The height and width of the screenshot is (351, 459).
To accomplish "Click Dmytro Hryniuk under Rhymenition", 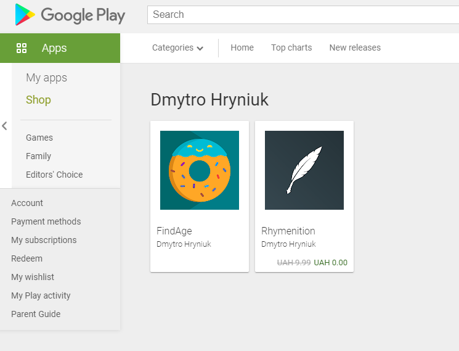I will (x=288, y=244).
